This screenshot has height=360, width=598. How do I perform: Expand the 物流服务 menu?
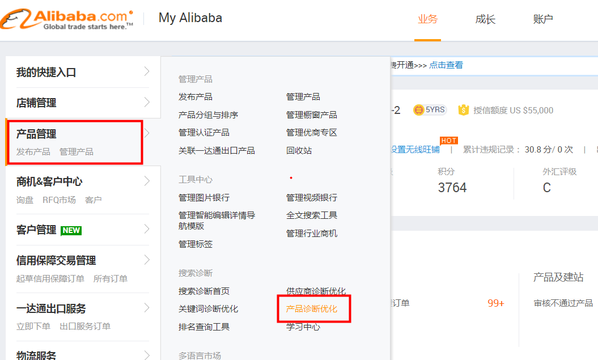[37, 355]
